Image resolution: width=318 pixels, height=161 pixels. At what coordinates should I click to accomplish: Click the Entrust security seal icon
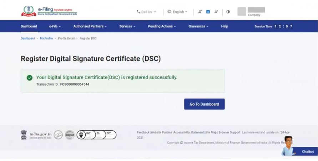tap(70, 135)
